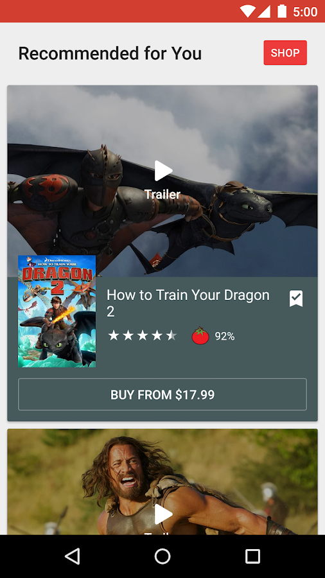Tap the star rating row
Image resolution: width=325 pixels, height=578 pixels.
pos(142,335)
